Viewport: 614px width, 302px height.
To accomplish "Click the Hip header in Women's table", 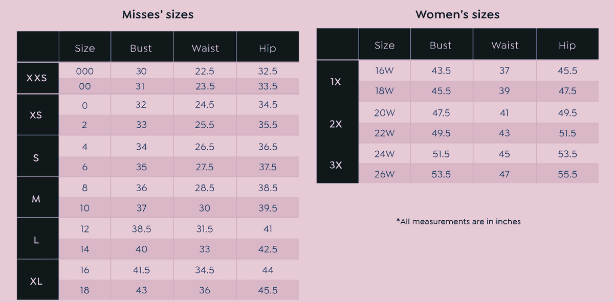I will point(567,45).
